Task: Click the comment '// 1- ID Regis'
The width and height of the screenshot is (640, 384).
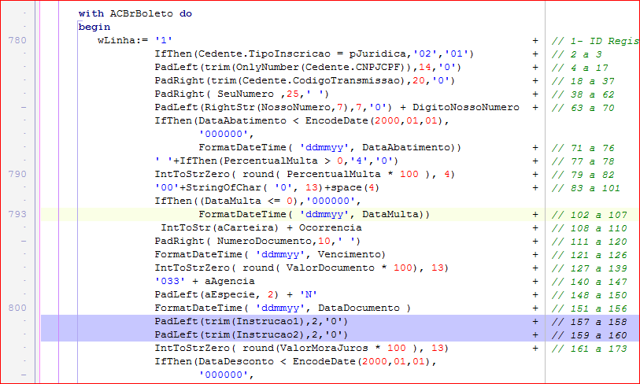Action: [x=595, y=41]
